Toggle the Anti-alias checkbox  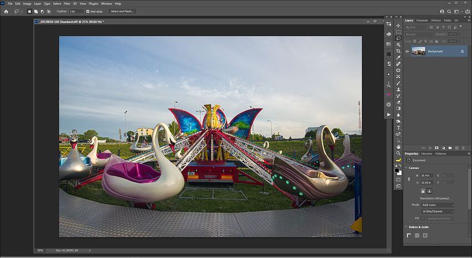tap(88, 11)
